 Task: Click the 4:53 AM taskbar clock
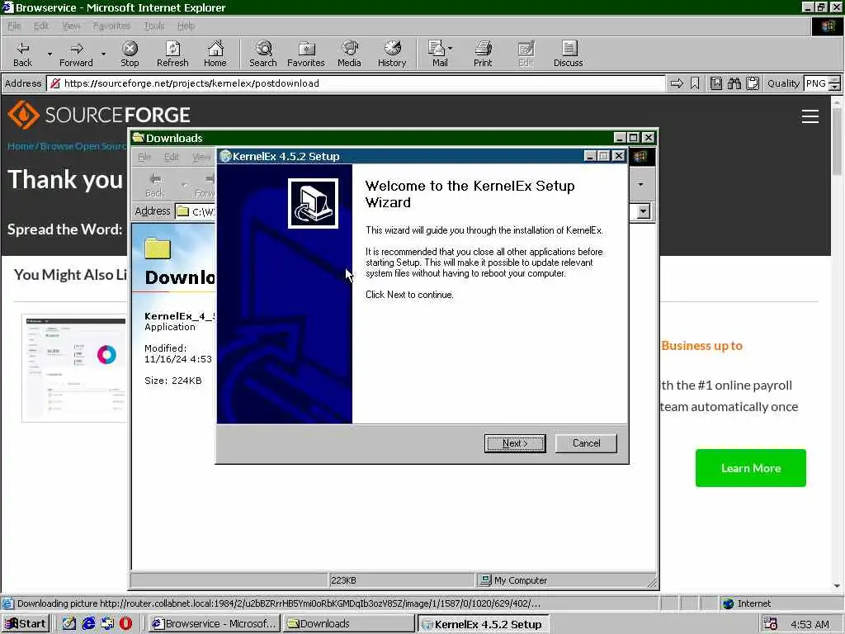click(x=810, y=624)
